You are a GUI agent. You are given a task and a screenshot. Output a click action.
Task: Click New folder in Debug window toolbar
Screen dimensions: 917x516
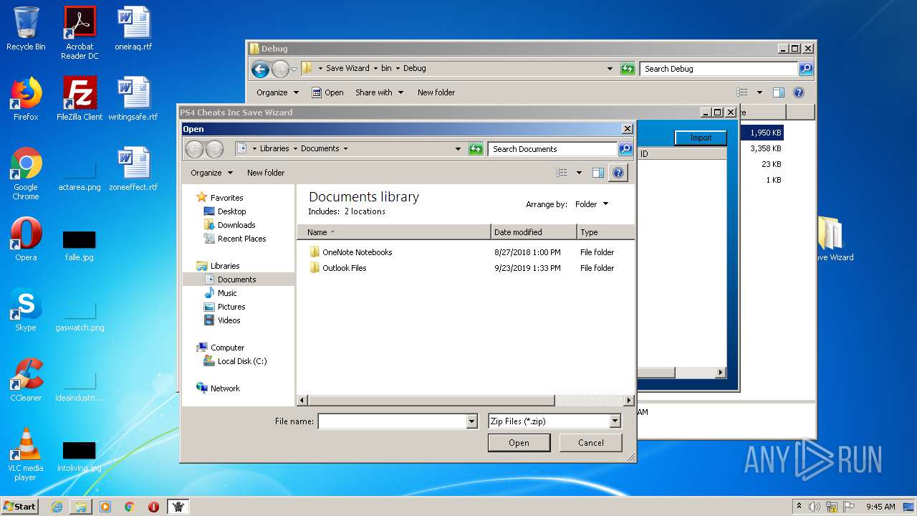pyautogui.click(x=436, y=92)
